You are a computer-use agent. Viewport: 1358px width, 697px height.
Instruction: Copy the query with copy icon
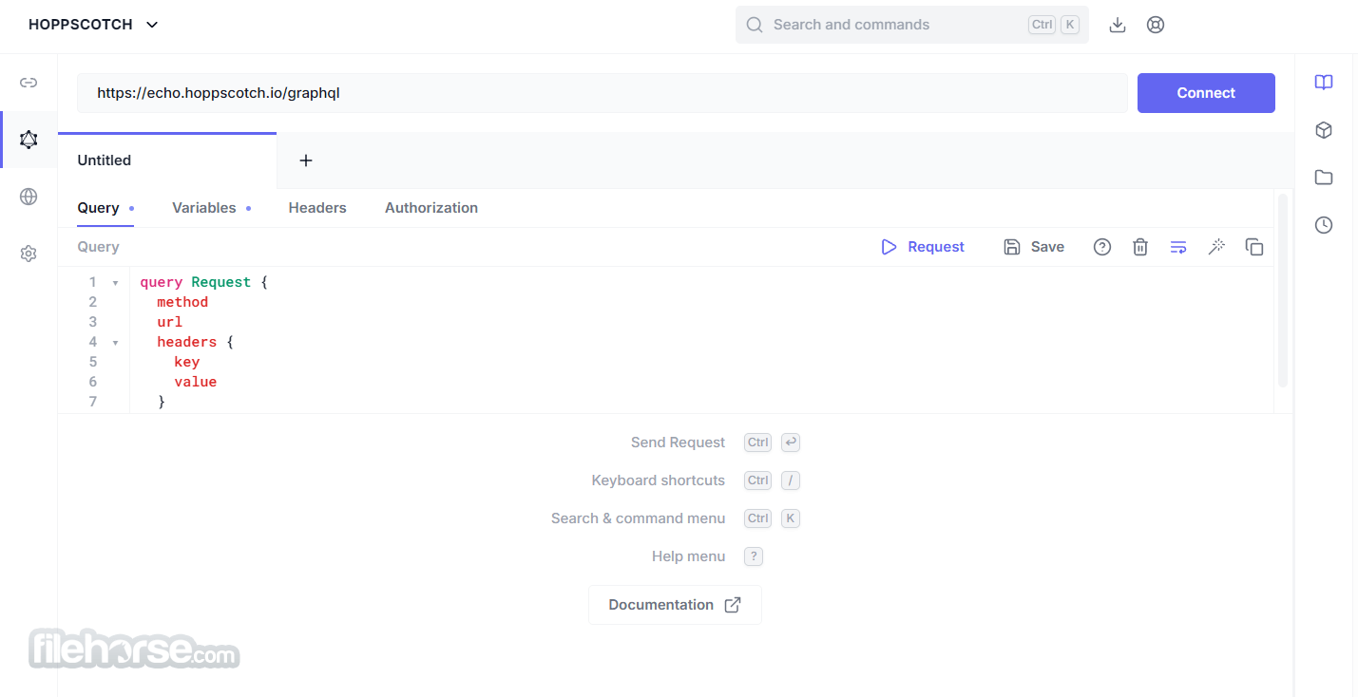tap(1254, 247)
